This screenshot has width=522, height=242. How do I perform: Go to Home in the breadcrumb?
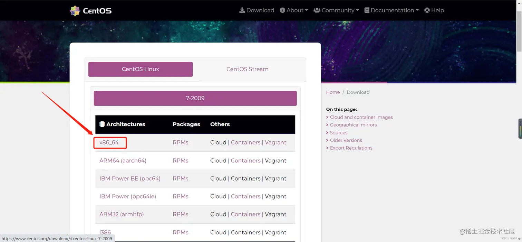tap(333, 92)
